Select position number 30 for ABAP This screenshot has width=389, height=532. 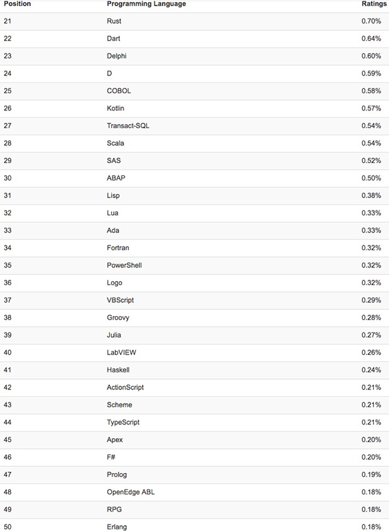coord(8,178)
